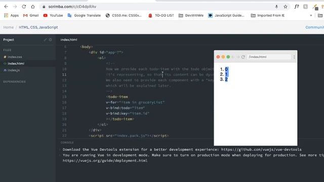324x182 pixels.
Task: Open the CS50.me bookmark
Action: coord(124,16)
